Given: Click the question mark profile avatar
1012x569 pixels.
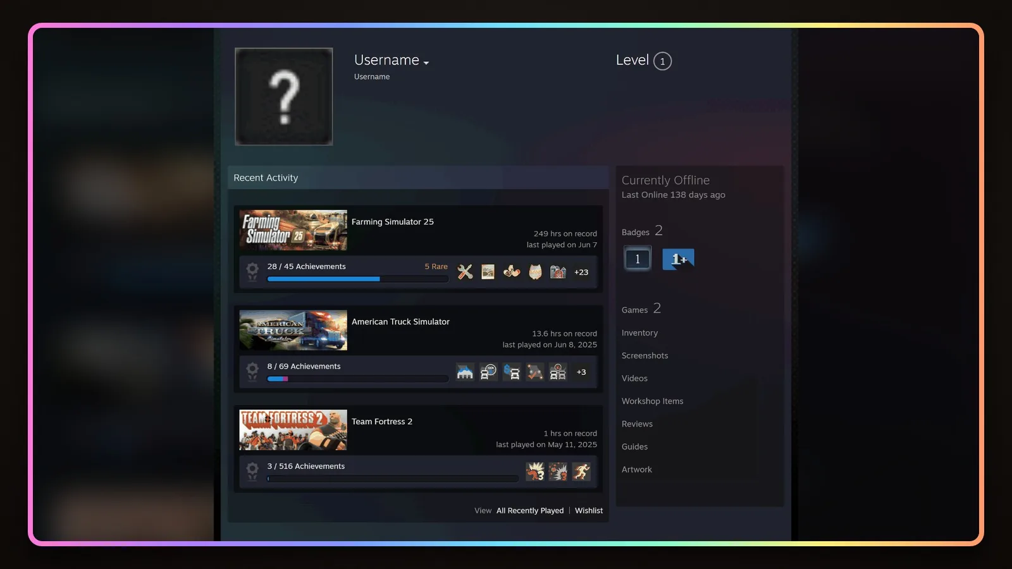Looking at the screenshot, I should pos(284,97).
